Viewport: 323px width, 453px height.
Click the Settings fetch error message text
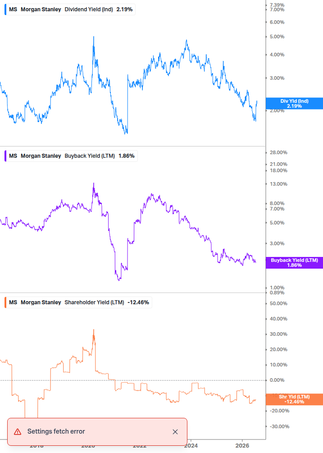[56, 431]
